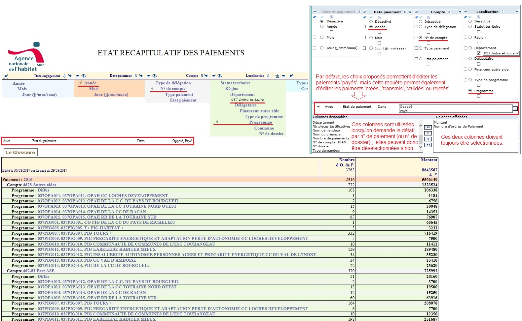Select Région radio under Localisation
Viewport: 522px width, 321px height.
pos(470,37)
